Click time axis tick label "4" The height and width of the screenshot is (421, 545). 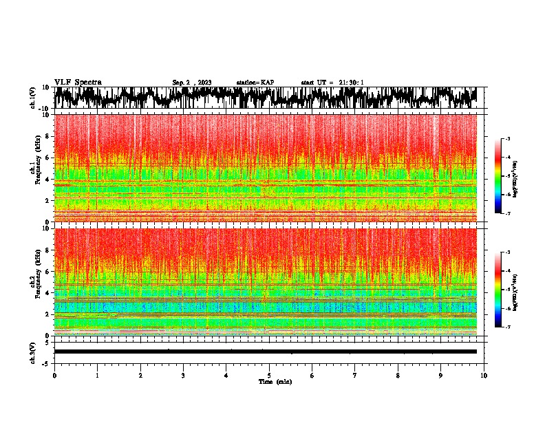coord(226,376)
